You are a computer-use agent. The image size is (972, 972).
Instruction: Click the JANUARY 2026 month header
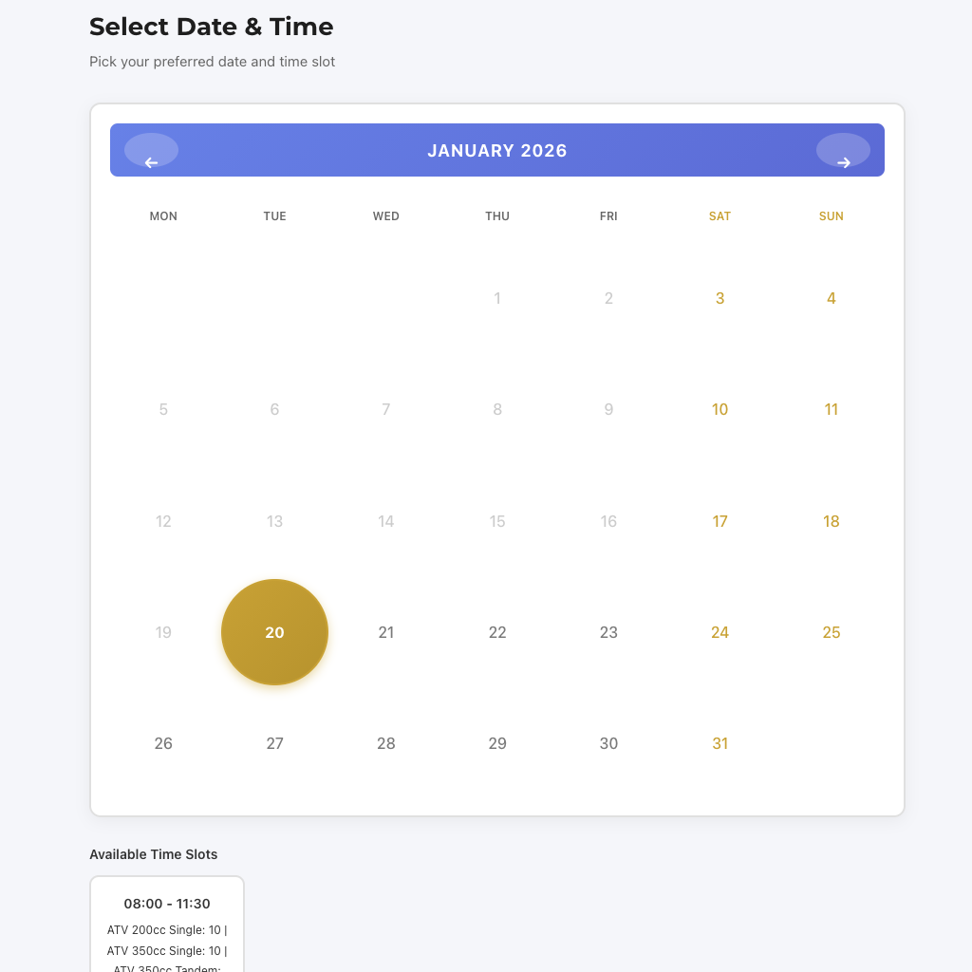[x=497, y=151]
